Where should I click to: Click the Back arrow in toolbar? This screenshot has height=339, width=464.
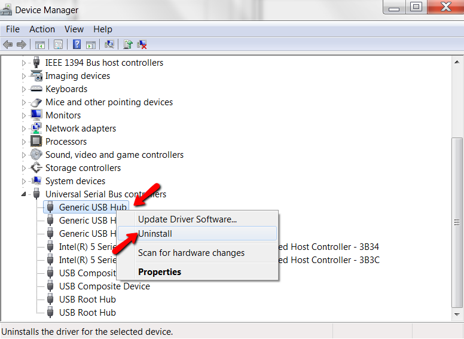coord(8,44)
